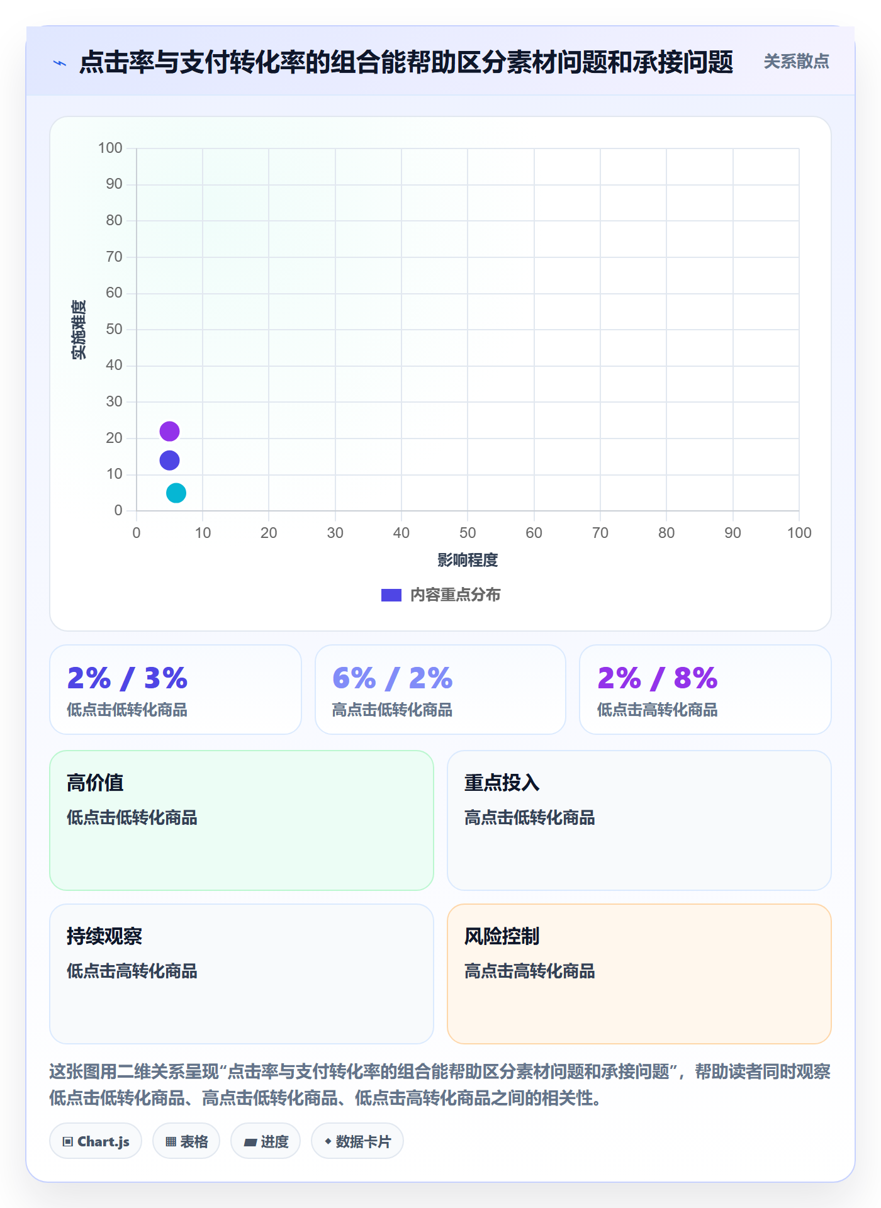This screenshot has height=1208, width=881.
Task: Click the 内容重点分布 legend label
Action: pos(455,595)
